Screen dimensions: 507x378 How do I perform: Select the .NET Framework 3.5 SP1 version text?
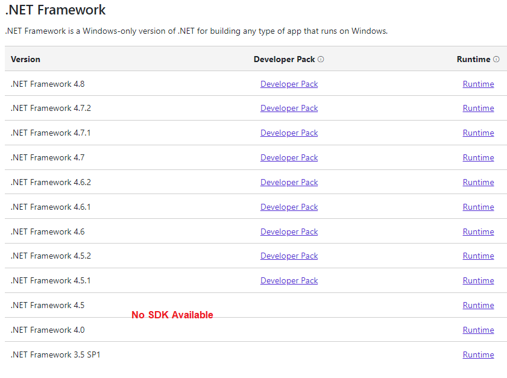(x=55, y=354)
